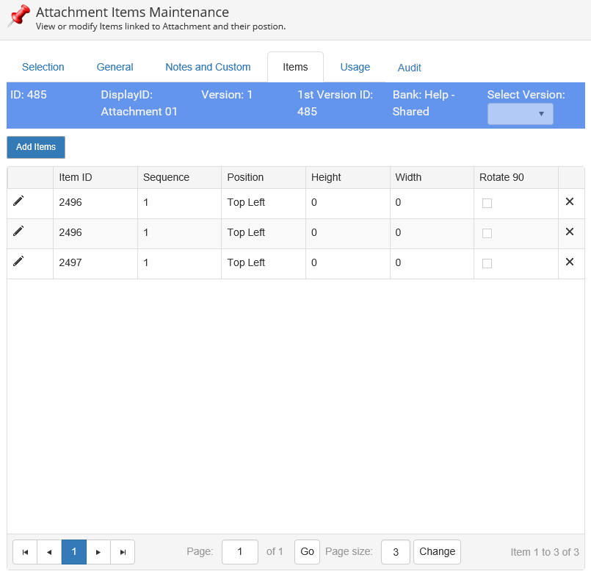Jump to last page of grid
The width and height of the screenshot is (591, 577).
click(x=123, y=552)
